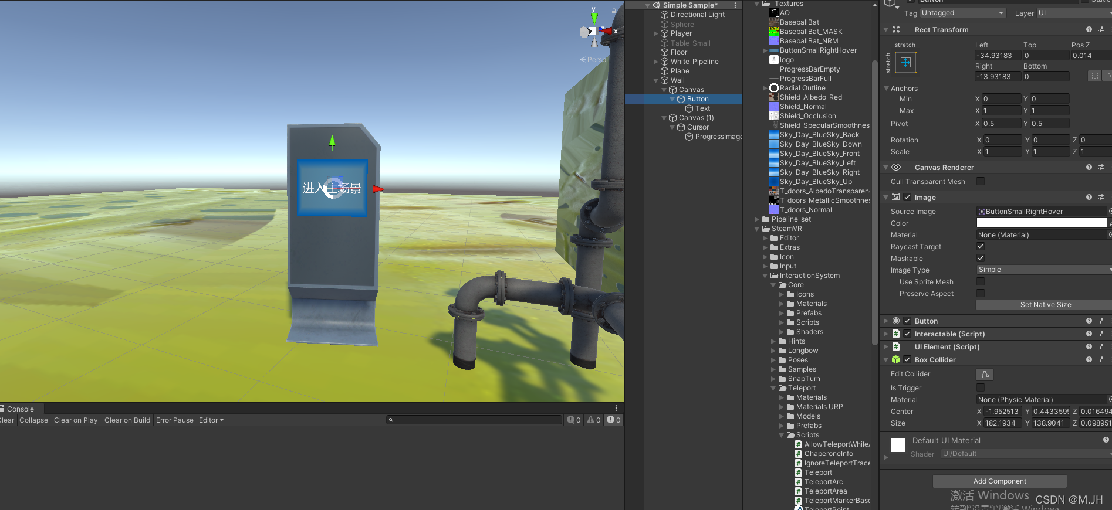
Task: Open Image Type dropdown set to Simple
Action: click(1044, 270)
